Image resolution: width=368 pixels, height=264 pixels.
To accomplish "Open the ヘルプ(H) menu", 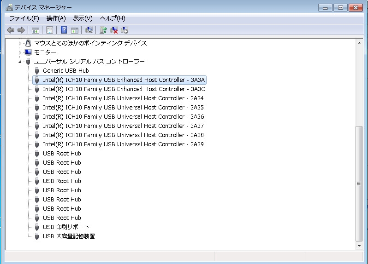I will click(x=113, y=18).
